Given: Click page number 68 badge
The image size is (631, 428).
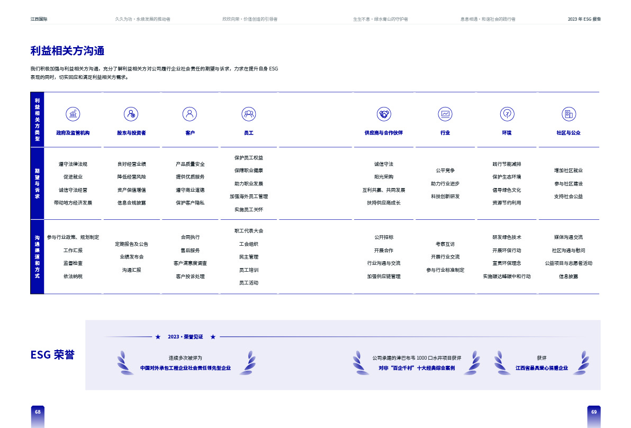Looking at the screenshot, I should [x=38, y=412].
